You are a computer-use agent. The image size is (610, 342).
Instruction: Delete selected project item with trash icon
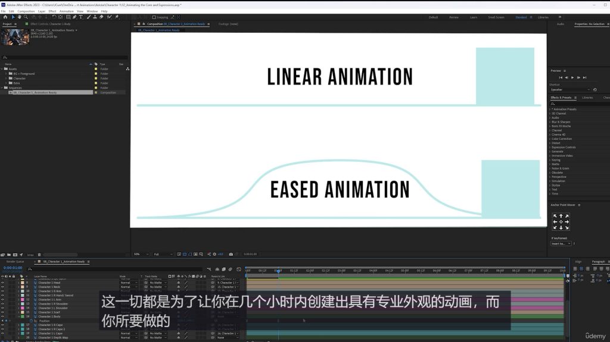coord(39,255)
